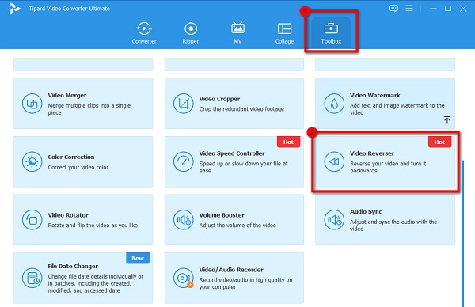Click the Video Merger icon
The image size is (475, 307).
coord(32,104)
